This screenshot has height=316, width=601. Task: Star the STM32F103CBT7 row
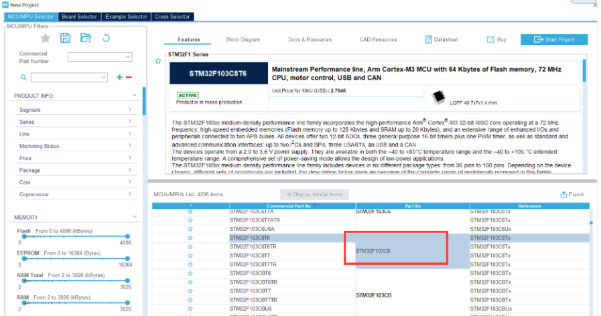coord(190,291)
